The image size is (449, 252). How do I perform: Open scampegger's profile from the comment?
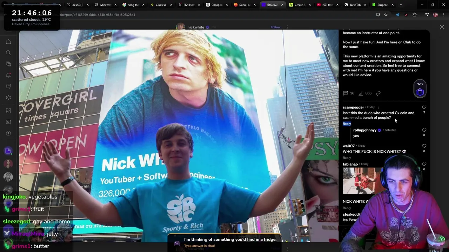353,107
